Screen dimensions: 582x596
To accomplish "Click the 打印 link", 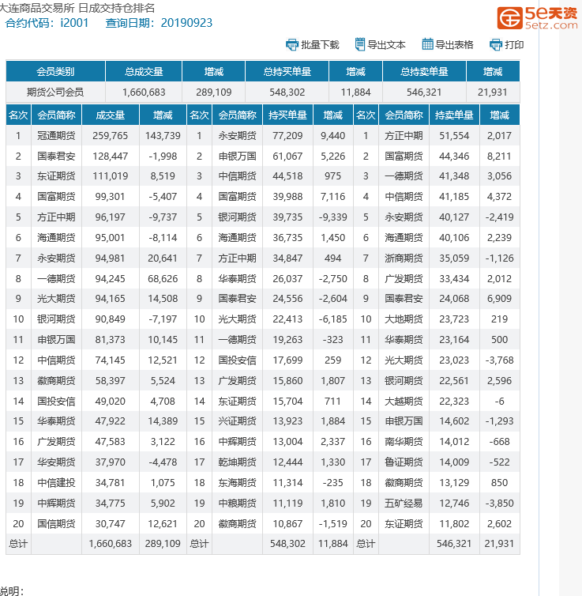I will click(514, 45).
